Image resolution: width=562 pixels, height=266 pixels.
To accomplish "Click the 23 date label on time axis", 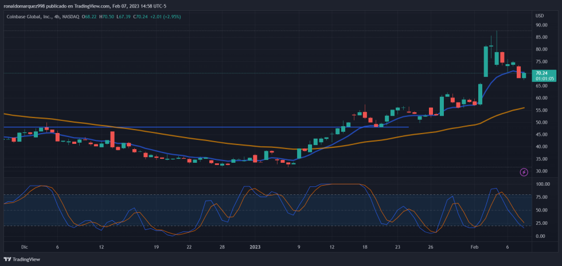I will tap(397, 247).
